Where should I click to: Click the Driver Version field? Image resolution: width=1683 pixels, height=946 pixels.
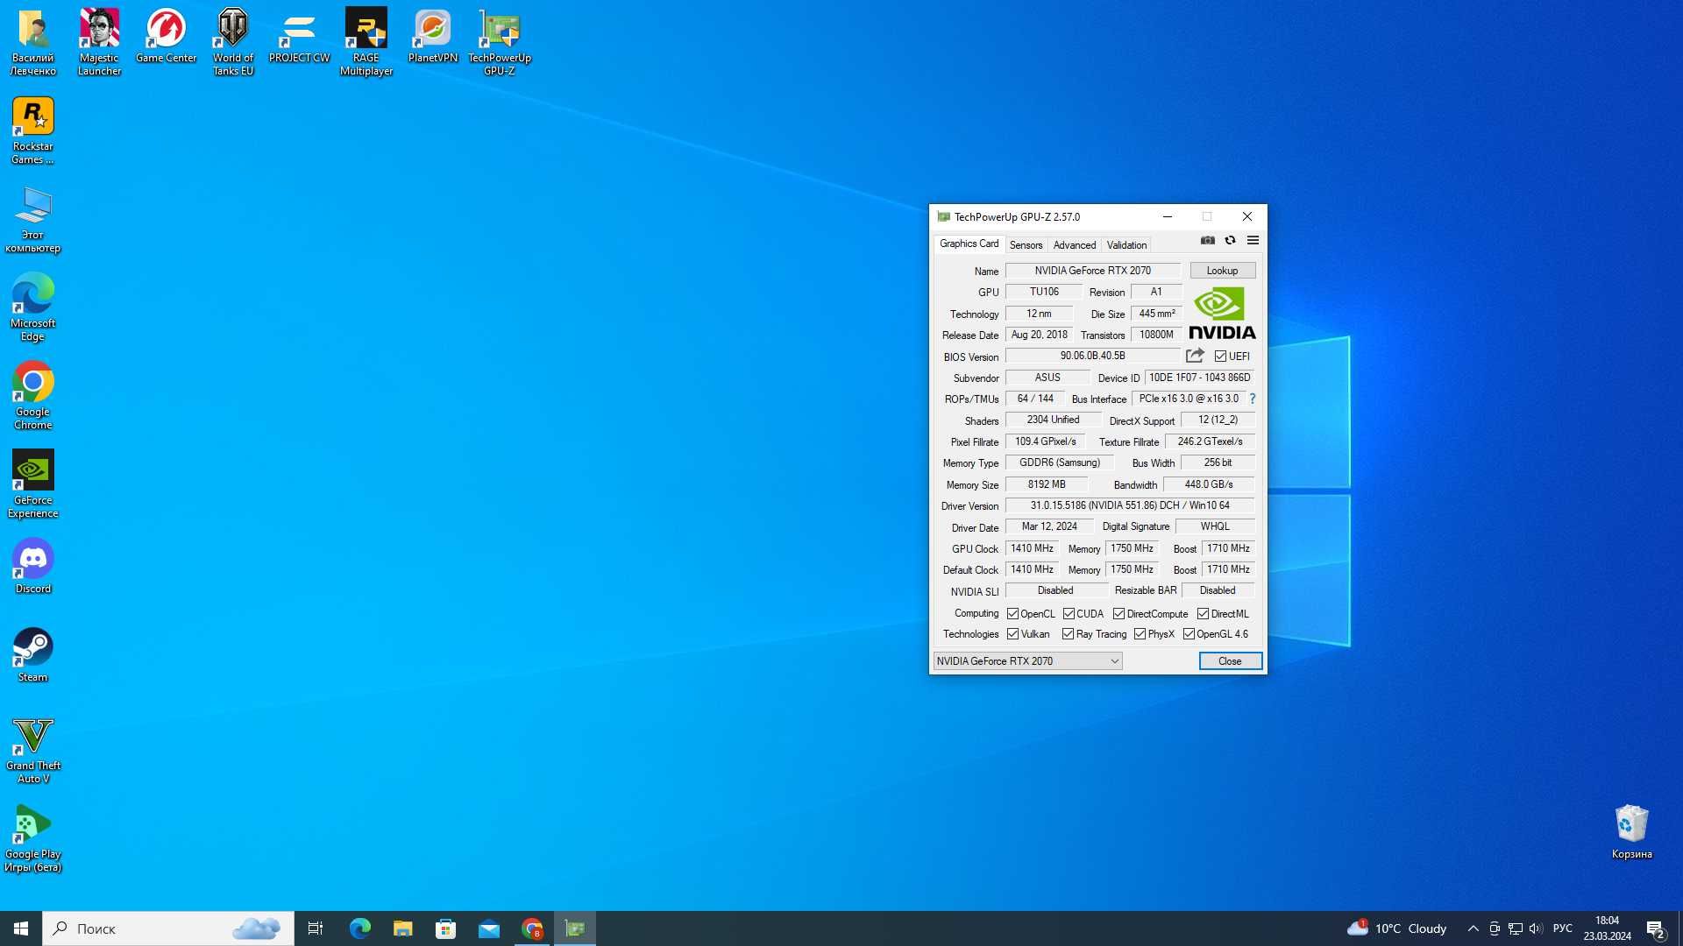tap(1129, 505)
